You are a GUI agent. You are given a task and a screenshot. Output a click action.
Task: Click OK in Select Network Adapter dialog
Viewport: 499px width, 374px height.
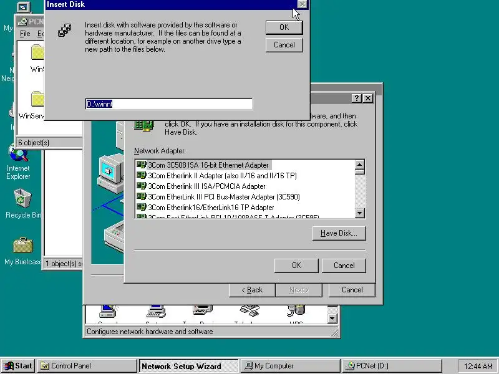[296, 266]
